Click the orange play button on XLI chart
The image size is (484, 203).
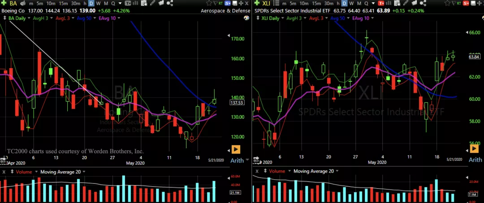point(475,149)
